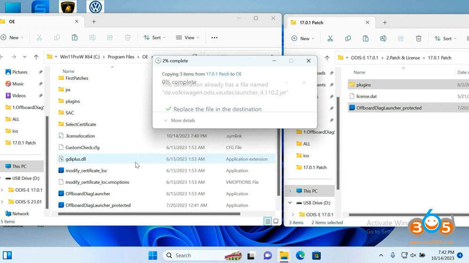Screen dimensions: 469x263
Task: Expand ODIS-S 23.01 in OE window tree
Action: pyautogui.click(x=2, y=201)
